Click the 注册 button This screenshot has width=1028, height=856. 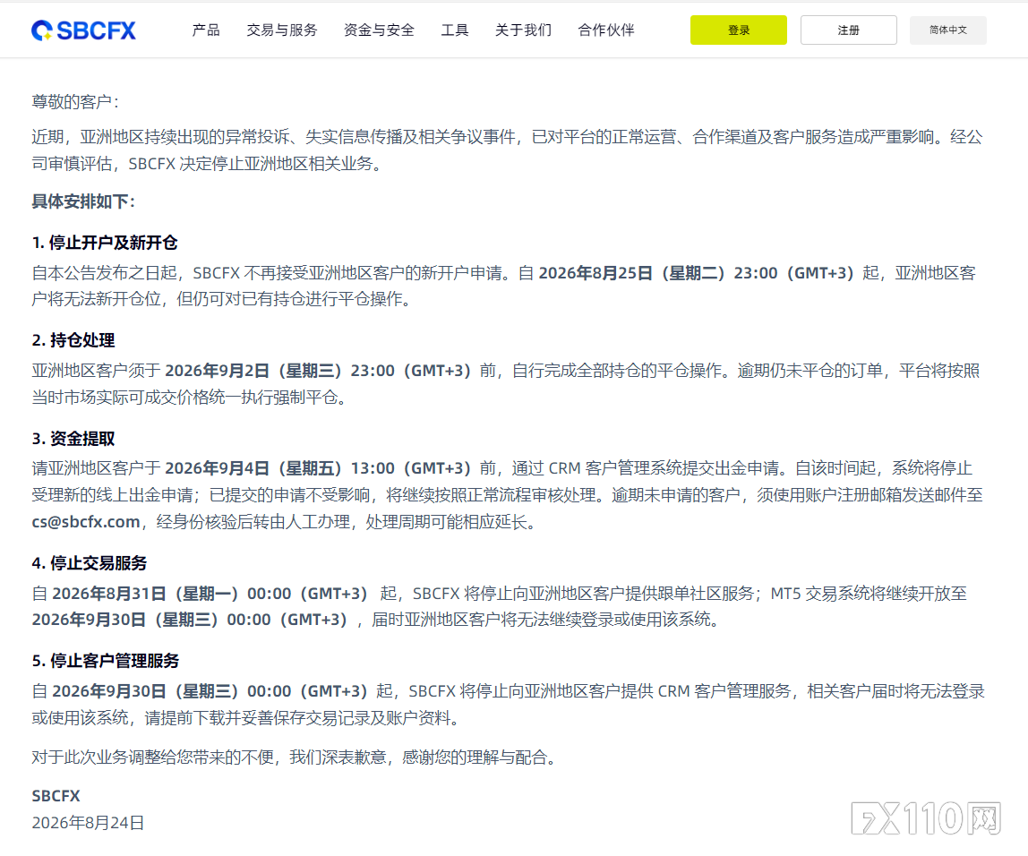(848, 30)
